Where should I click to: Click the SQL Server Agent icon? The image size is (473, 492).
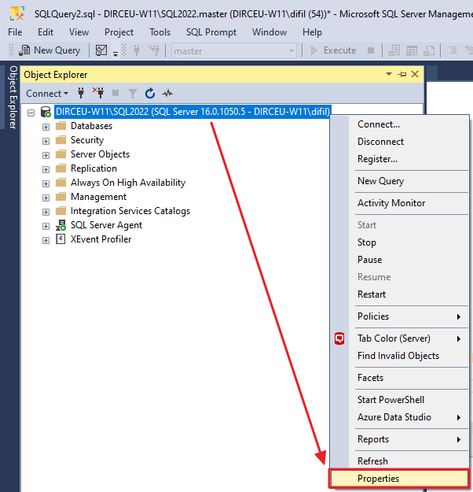(x=60, y=225)
